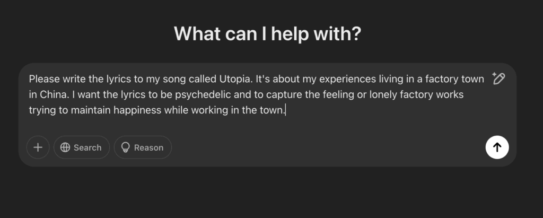Click the "What can I help with?" heading
Screen dimensions: 543x218
[267, 34]
